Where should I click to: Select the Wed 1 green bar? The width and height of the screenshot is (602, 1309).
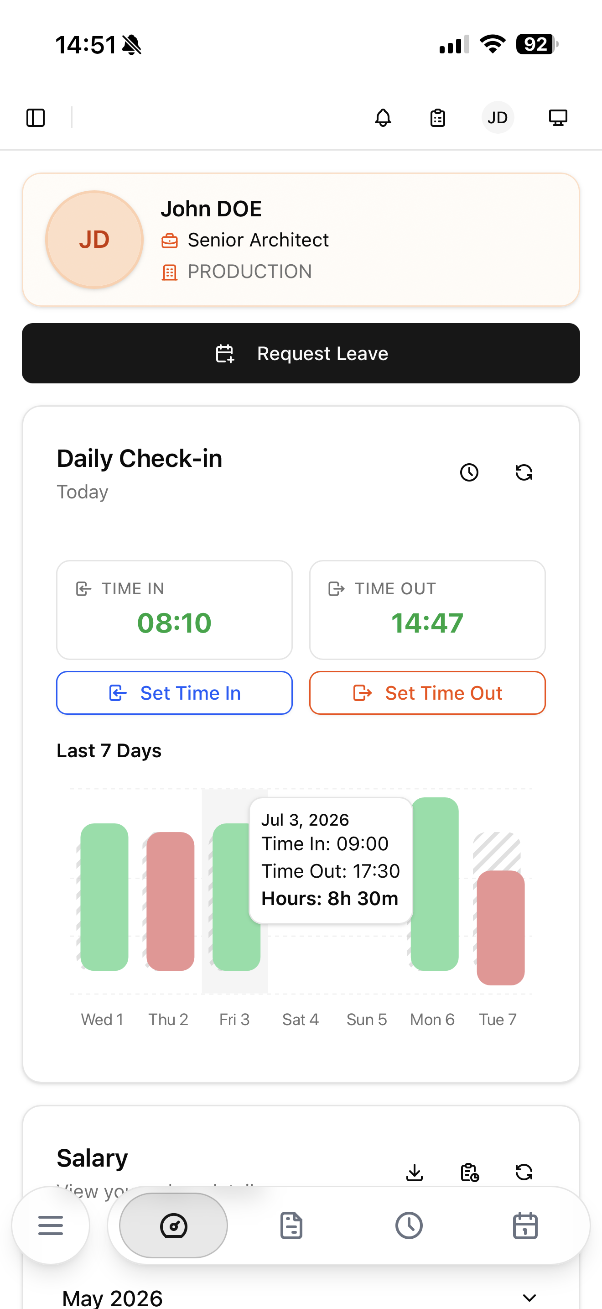[104, 897]
